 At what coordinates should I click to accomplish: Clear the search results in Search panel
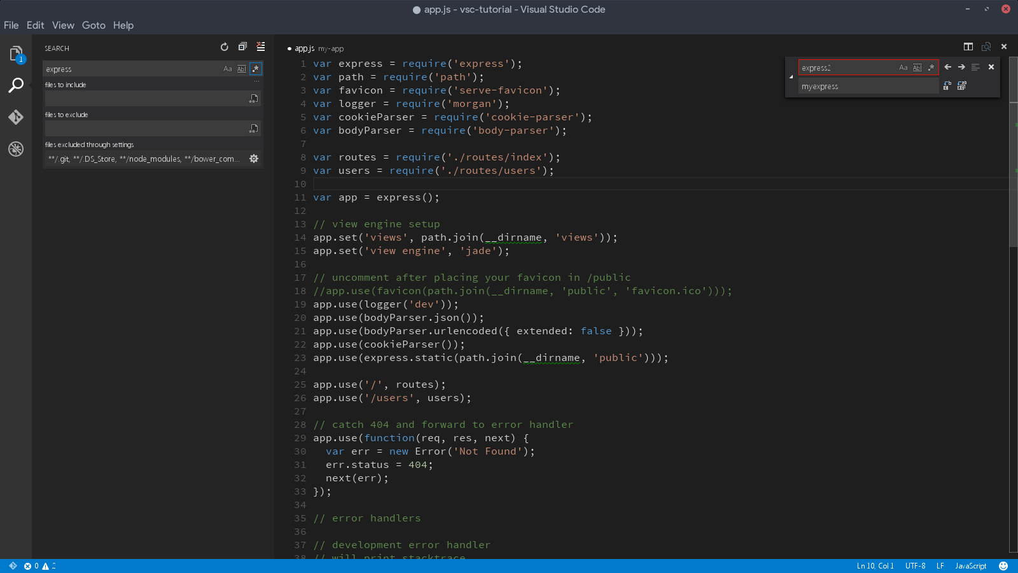click(261, 47)
